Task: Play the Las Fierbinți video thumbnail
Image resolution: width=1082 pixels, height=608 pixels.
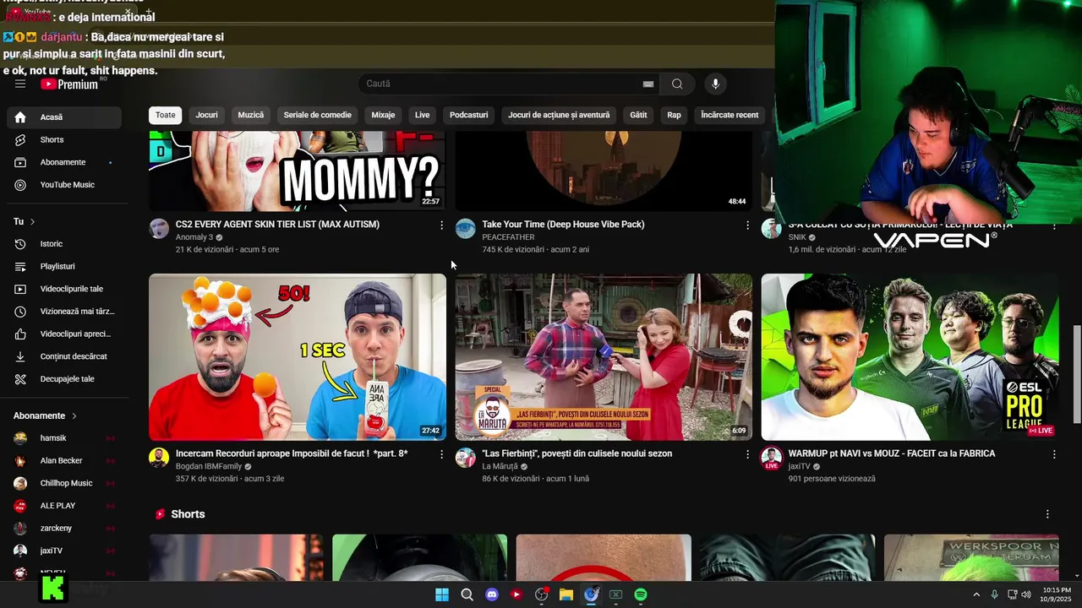Action: click(x=604, y=356)
